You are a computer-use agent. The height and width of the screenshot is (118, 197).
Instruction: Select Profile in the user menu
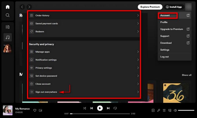pyautogui.click(x=174, y=22)
